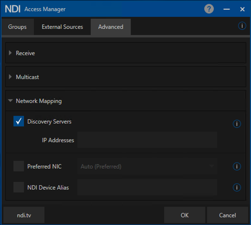Click the info icon beside NDI Device Alias

237,188
